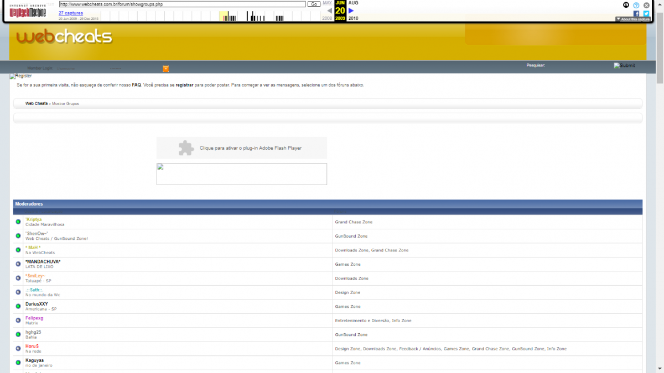664x373 pixels.
Task: Open Design Zone in .::Sath::. row
Action: coord(347,292)
